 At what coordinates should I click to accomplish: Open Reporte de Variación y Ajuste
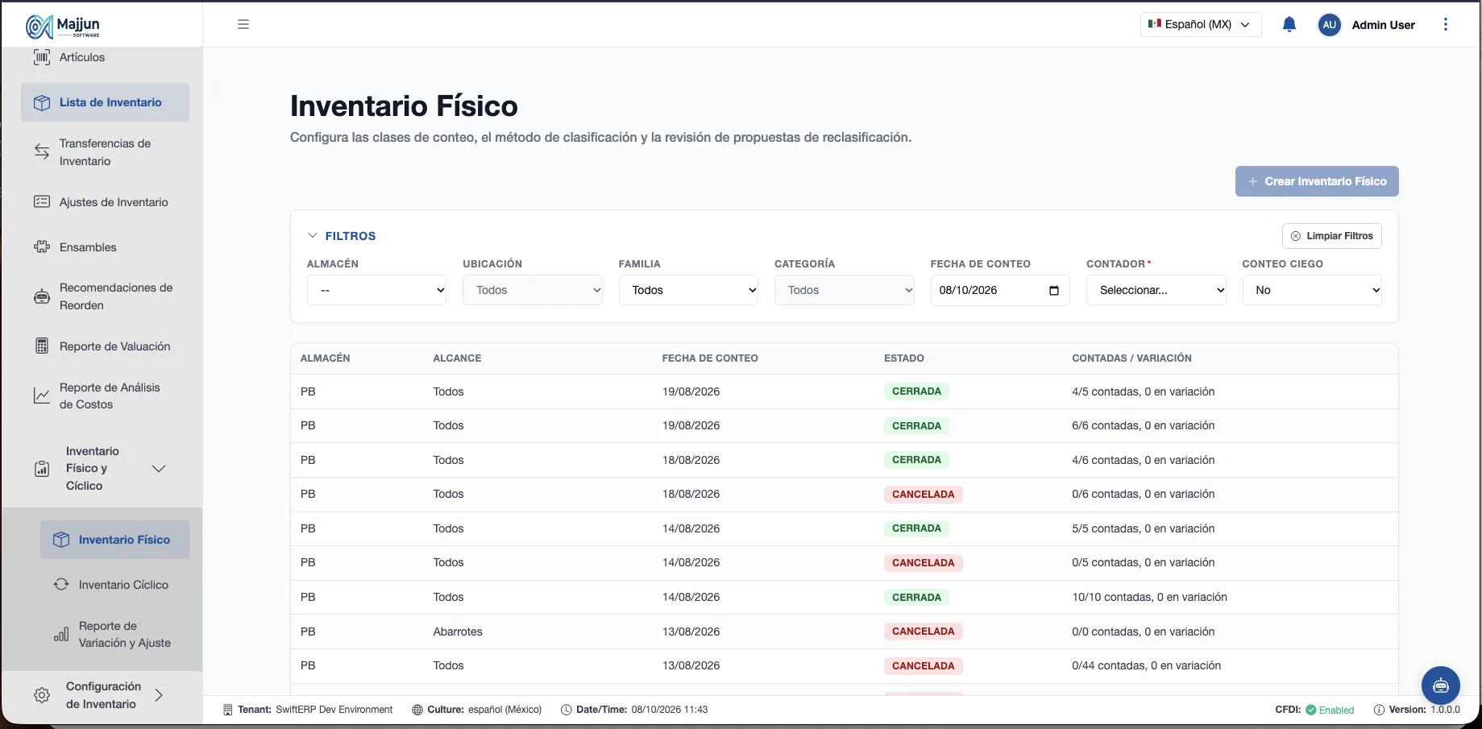tap(115, 635)
